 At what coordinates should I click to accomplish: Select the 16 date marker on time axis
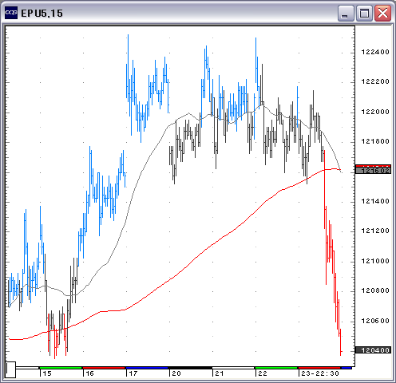pyautogui.click(x=90, y=373)
